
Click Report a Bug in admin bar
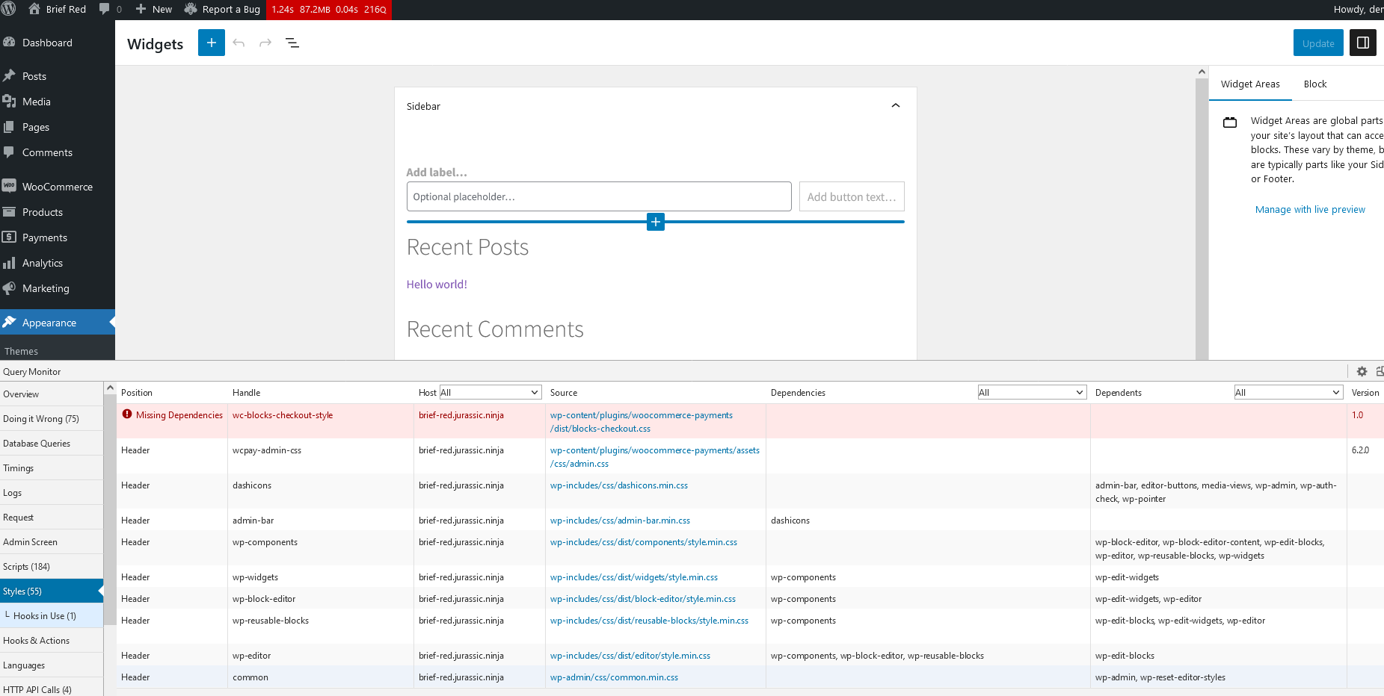pos(222,10)
